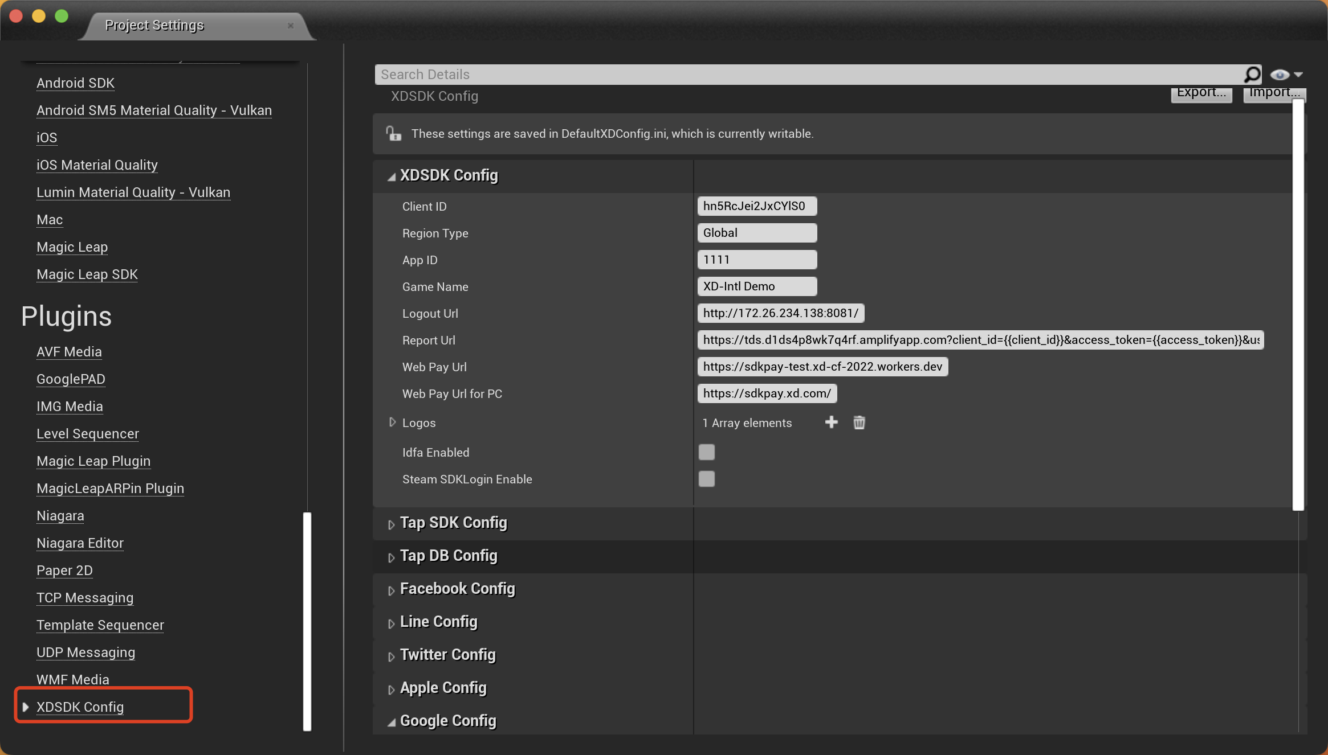The height and width of the screenshot is (755, 1328).
Task: Open IMG Media plugin settings
Action: tap(70, 407)
